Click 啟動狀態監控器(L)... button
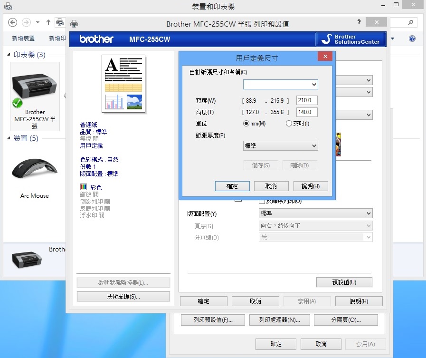Screen dimensions: 426x358 pos(123,283)
